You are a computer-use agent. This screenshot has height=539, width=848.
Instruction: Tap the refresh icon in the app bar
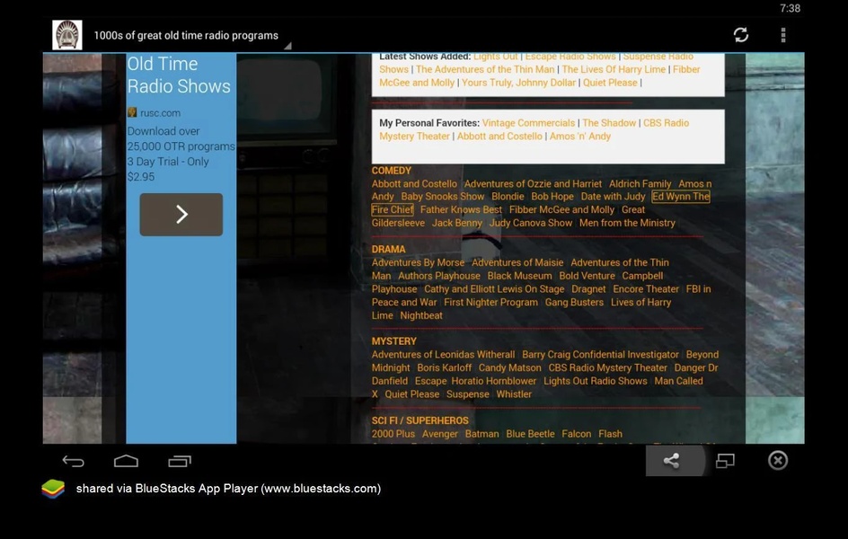point(741,35)
